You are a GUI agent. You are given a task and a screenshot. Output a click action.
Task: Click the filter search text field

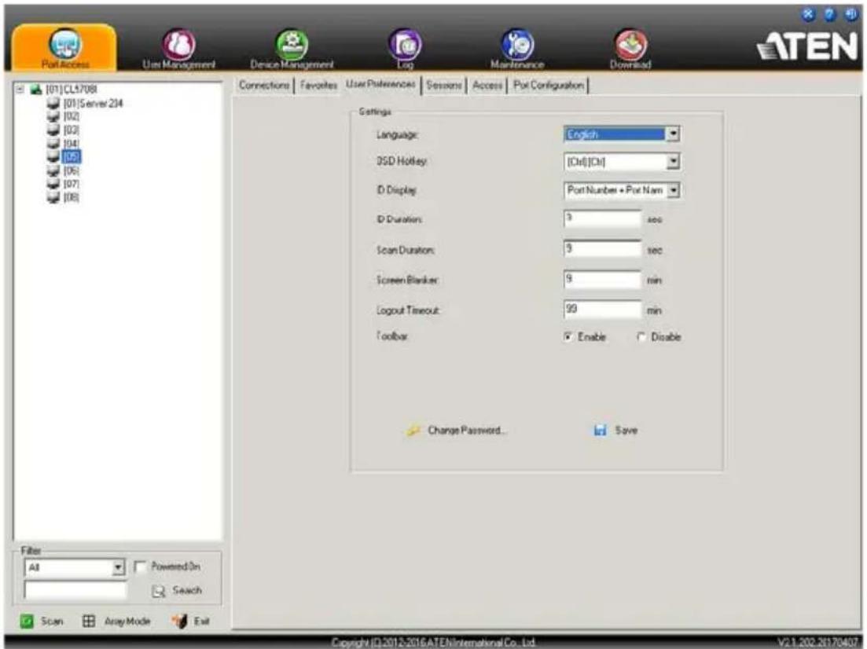click(x=75, y=591)
